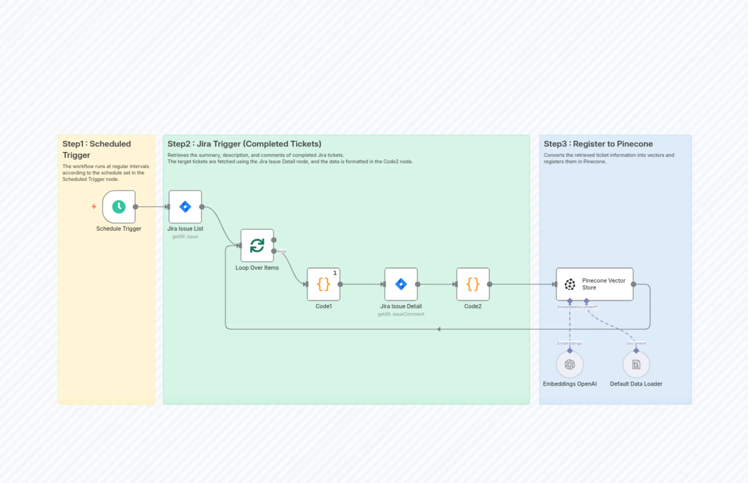Select the Schedule Trigger clock icon

pos(119,207)
